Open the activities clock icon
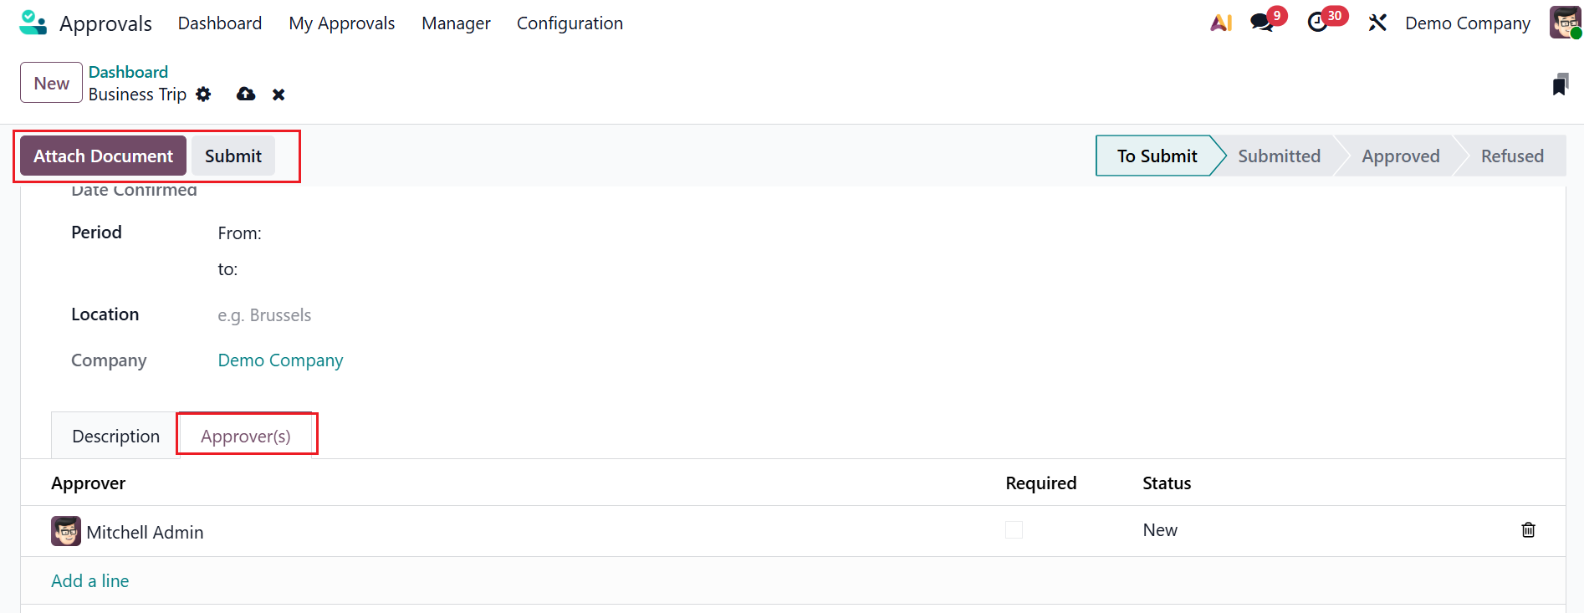Viewport: 1584px width, 613px height. pyautogui.click(x=1318, y=23)
